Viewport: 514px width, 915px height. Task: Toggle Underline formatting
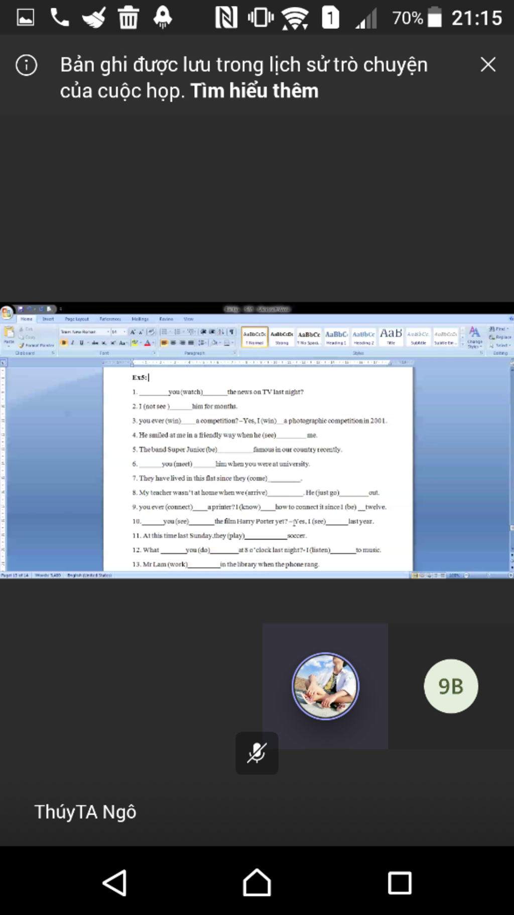coord(81,343)
